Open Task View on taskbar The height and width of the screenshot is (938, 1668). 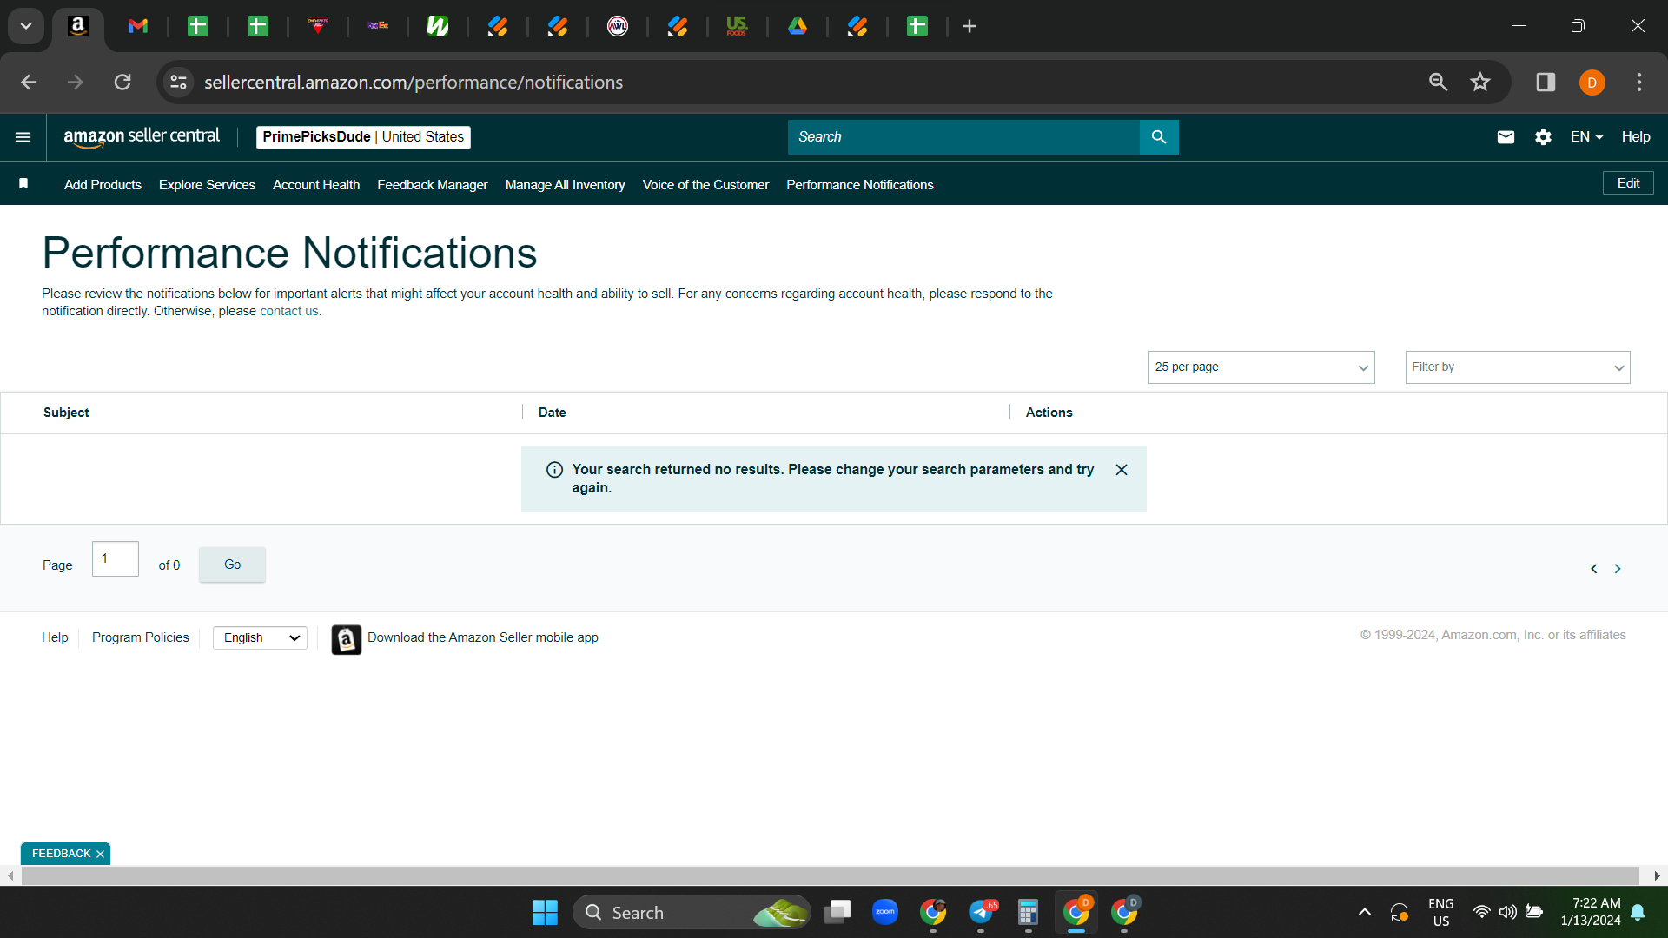[x=837, y=912]
